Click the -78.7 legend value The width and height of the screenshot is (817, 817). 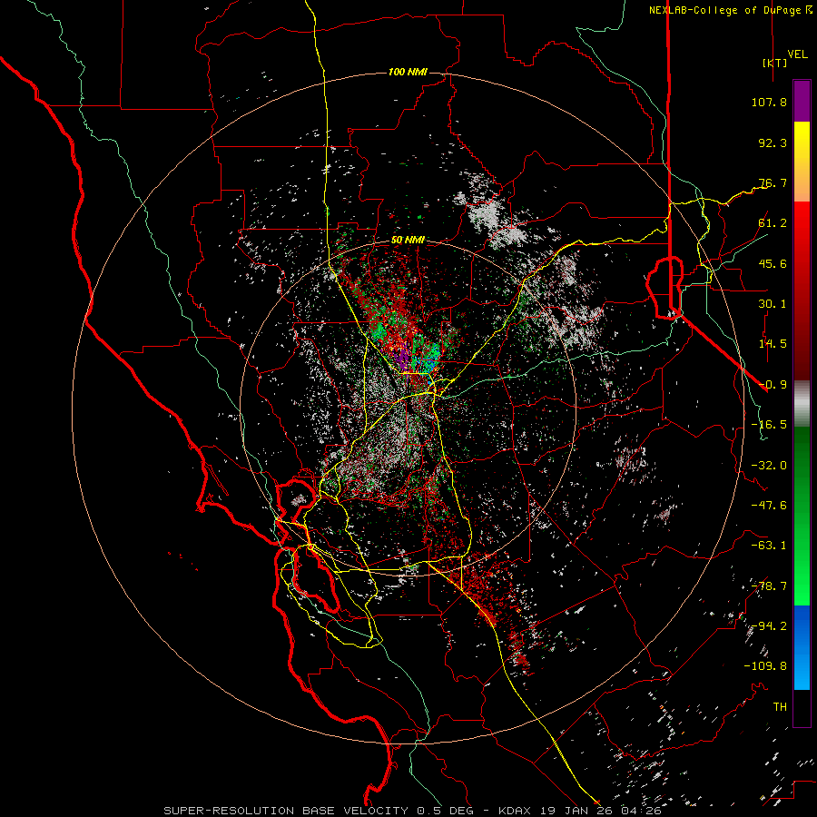click(x=769, y=586)
